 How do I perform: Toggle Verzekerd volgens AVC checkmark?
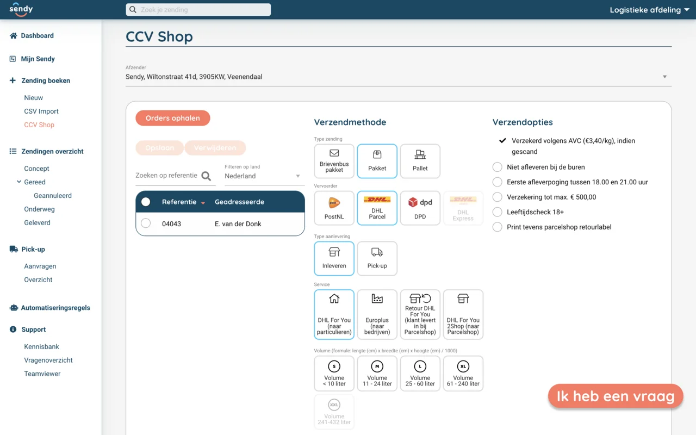point(503,141)
